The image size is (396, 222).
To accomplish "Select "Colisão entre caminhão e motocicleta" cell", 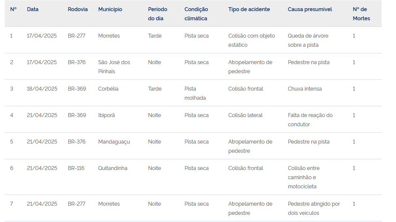I will (304, 177).
